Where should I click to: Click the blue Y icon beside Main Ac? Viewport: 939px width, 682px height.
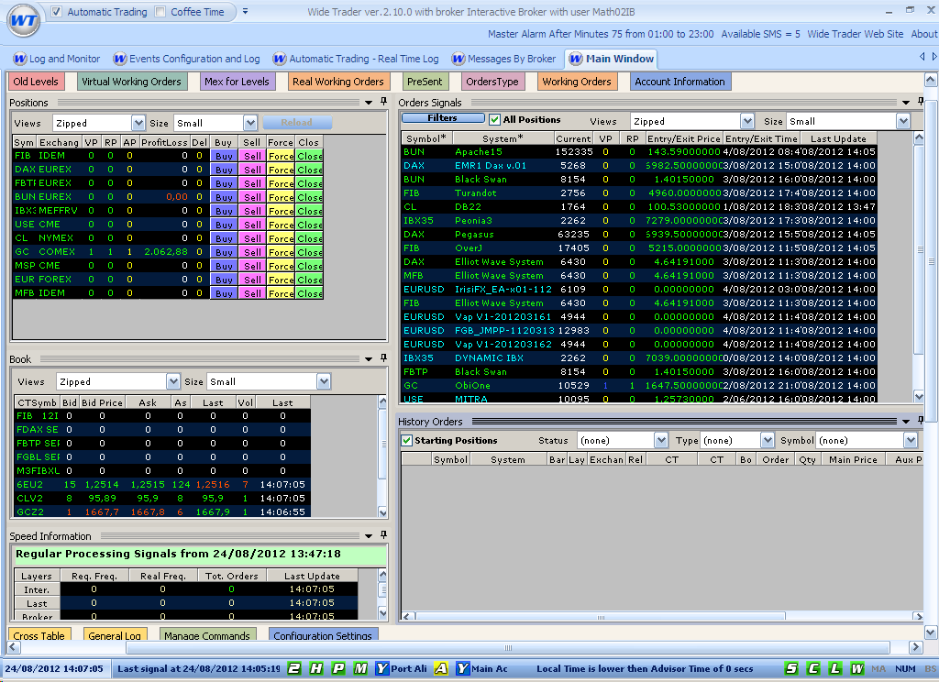point(462,668)
